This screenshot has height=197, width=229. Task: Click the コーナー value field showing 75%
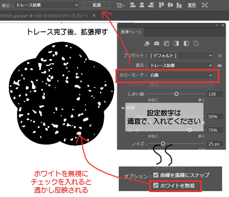(215, 130)
